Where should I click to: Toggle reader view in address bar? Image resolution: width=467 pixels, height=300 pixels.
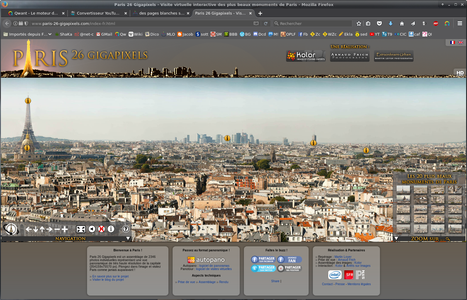[x=256, y=23]
